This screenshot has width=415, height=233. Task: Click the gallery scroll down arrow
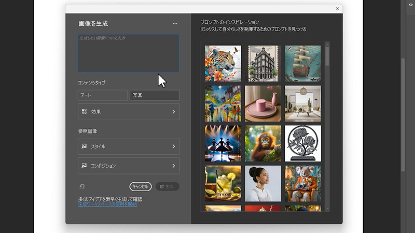[x=327, y=209]
